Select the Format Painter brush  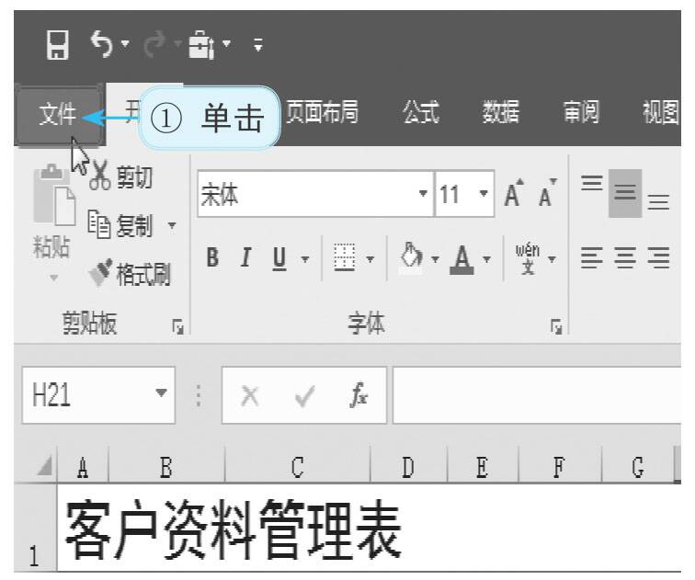click(99, 272)
